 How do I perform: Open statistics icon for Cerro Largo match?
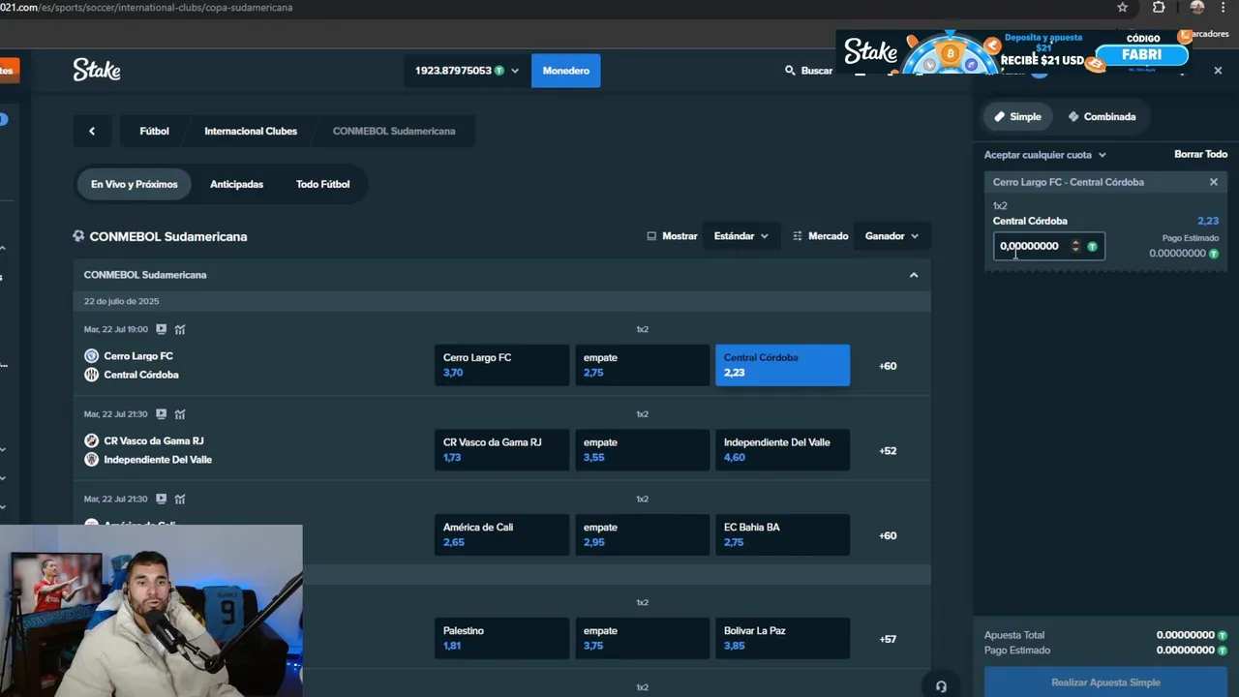click(180, 329)
